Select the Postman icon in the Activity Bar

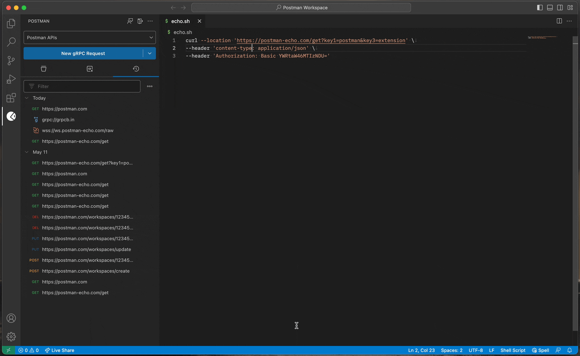coord(11,116)
